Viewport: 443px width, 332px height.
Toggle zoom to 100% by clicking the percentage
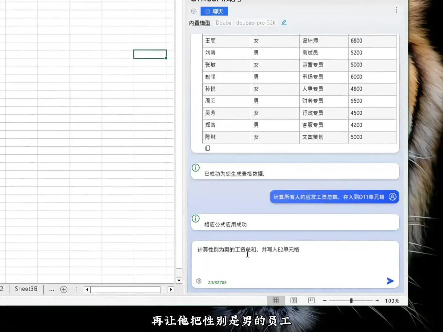pyautogui.click(x=392, y=301)
